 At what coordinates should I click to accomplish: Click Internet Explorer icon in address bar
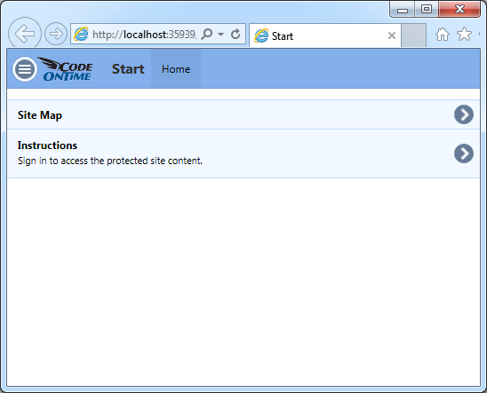81,34
